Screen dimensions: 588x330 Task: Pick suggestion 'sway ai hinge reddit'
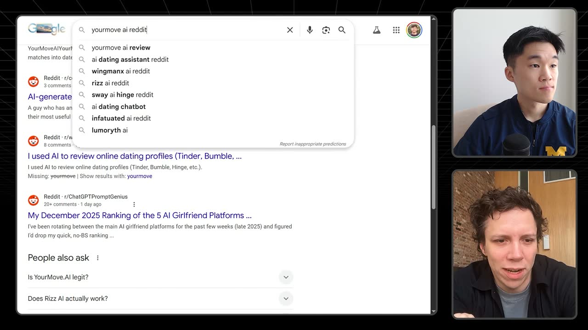[x=213, y=95]
